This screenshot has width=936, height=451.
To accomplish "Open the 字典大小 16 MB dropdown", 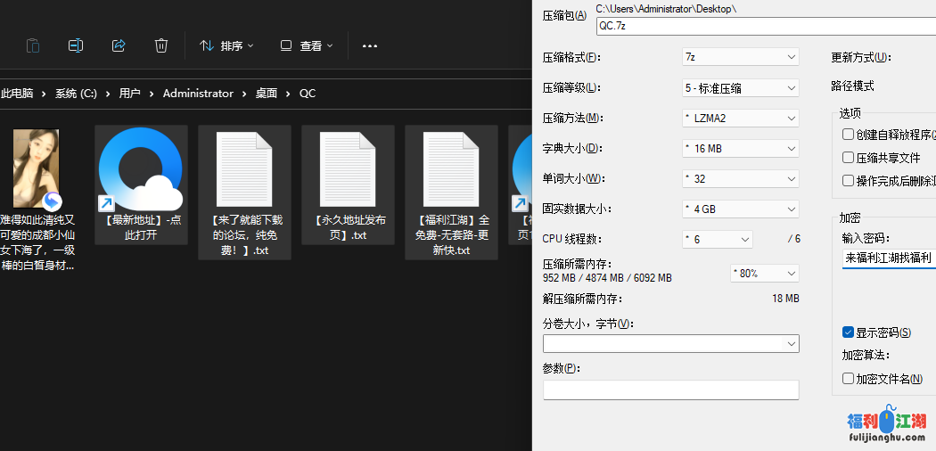I will pos(740,148).
